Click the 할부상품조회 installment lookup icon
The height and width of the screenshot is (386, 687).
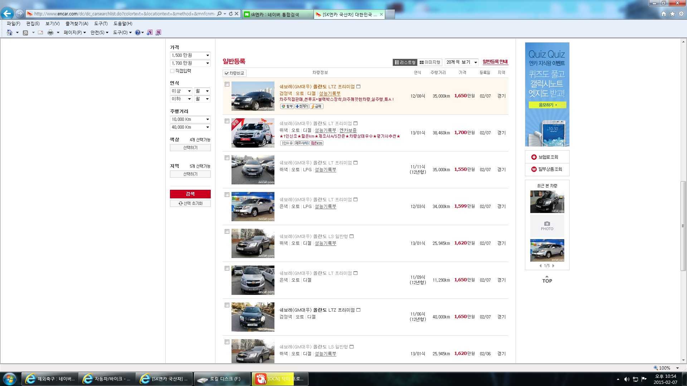coord(534,169)
